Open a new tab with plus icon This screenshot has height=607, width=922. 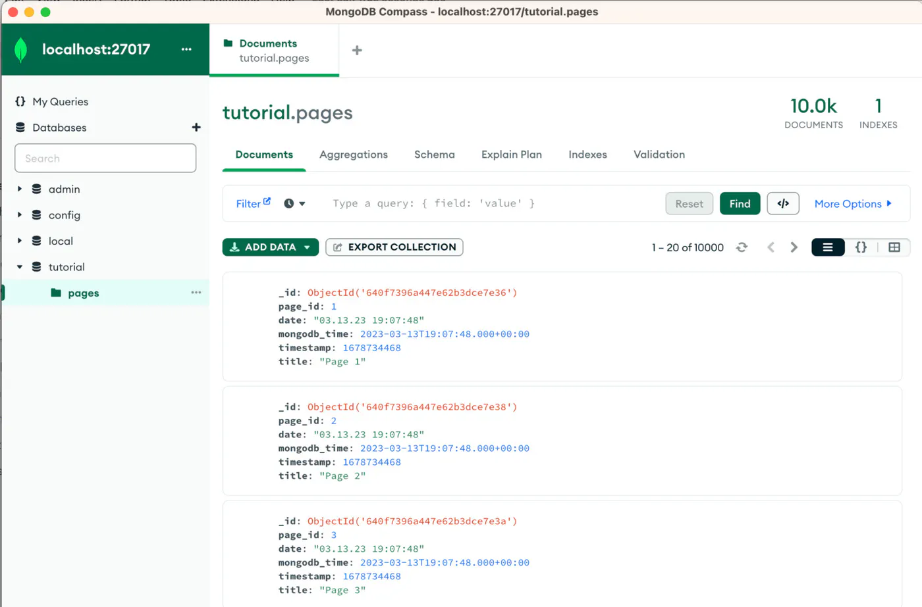point(357,51)
